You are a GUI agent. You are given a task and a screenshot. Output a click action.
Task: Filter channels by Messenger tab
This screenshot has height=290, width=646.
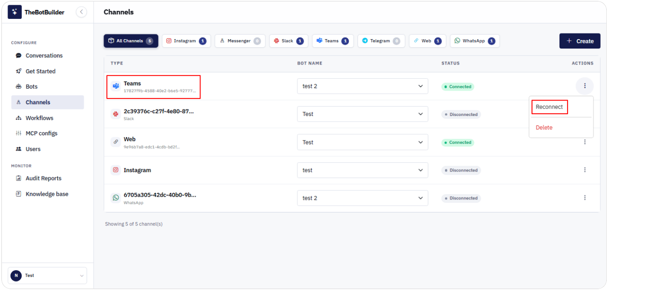click(x=240, y=41)
